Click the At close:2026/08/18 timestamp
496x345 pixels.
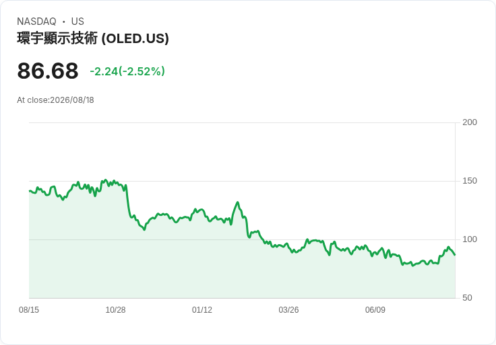point(55,100)
